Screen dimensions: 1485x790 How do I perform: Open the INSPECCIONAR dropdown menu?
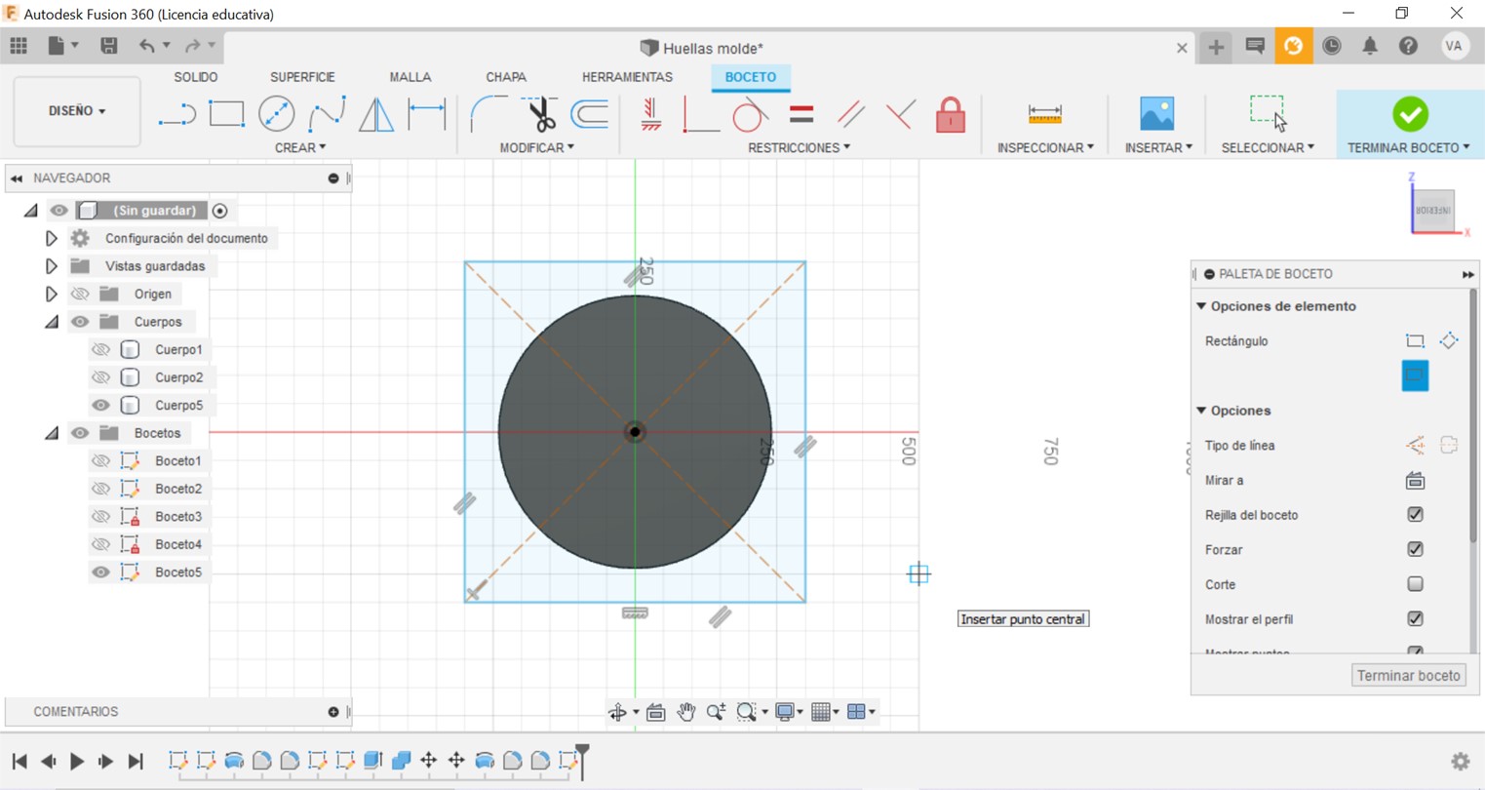[1045, 147]
